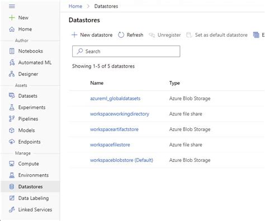Viewport: 265px width, 221px height.
Task: Open the workspacefilestore datastore
Action: pyautogui.click(x=110, y=145)
